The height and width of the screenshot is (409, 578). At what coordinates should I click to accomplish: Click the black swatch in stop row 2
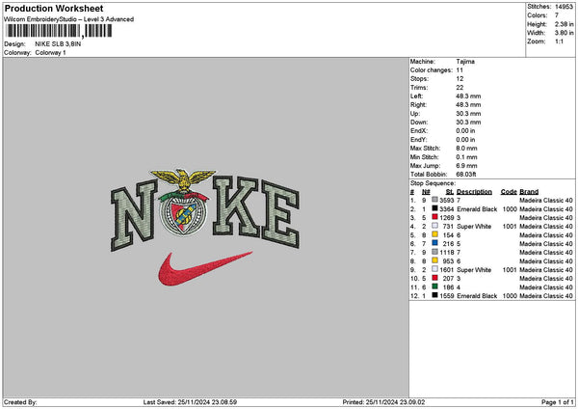point(435,208)
